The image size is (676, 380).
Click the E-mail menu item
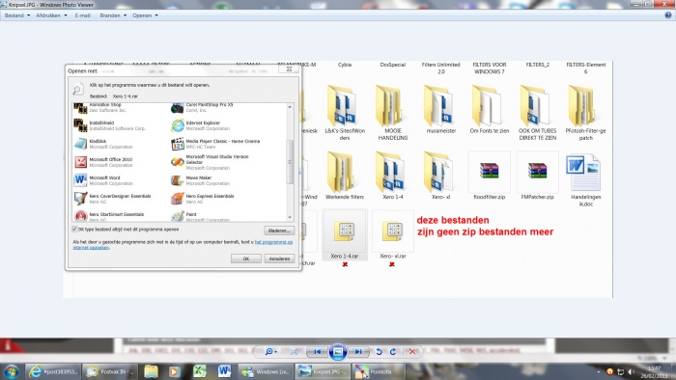click(82, 15)
